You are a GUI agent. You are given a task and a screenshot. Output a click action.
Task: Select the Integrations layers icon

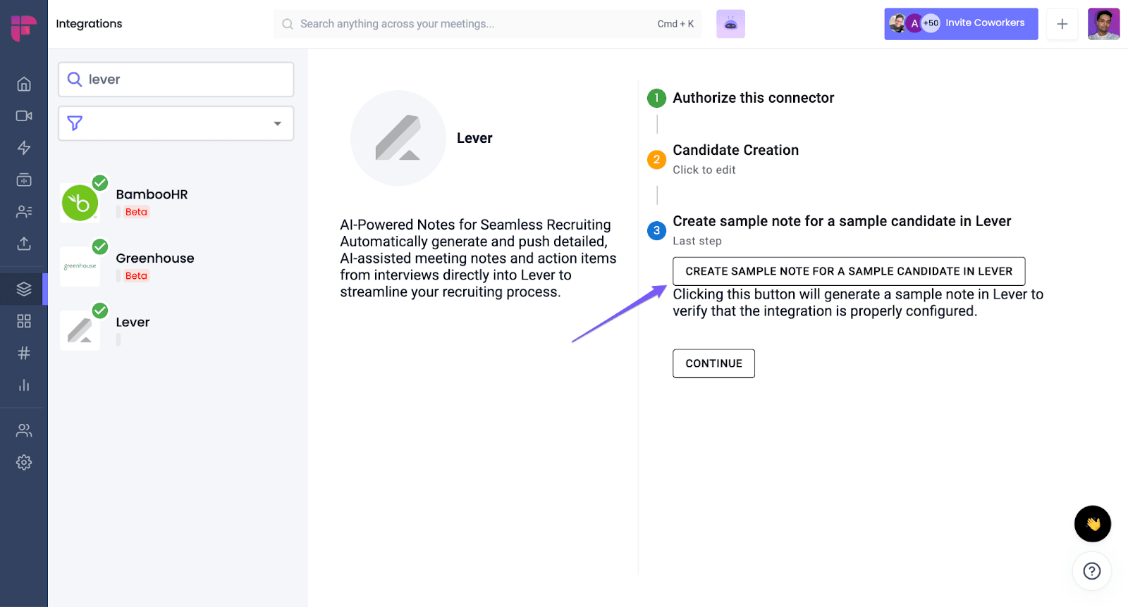coord(24,289)
